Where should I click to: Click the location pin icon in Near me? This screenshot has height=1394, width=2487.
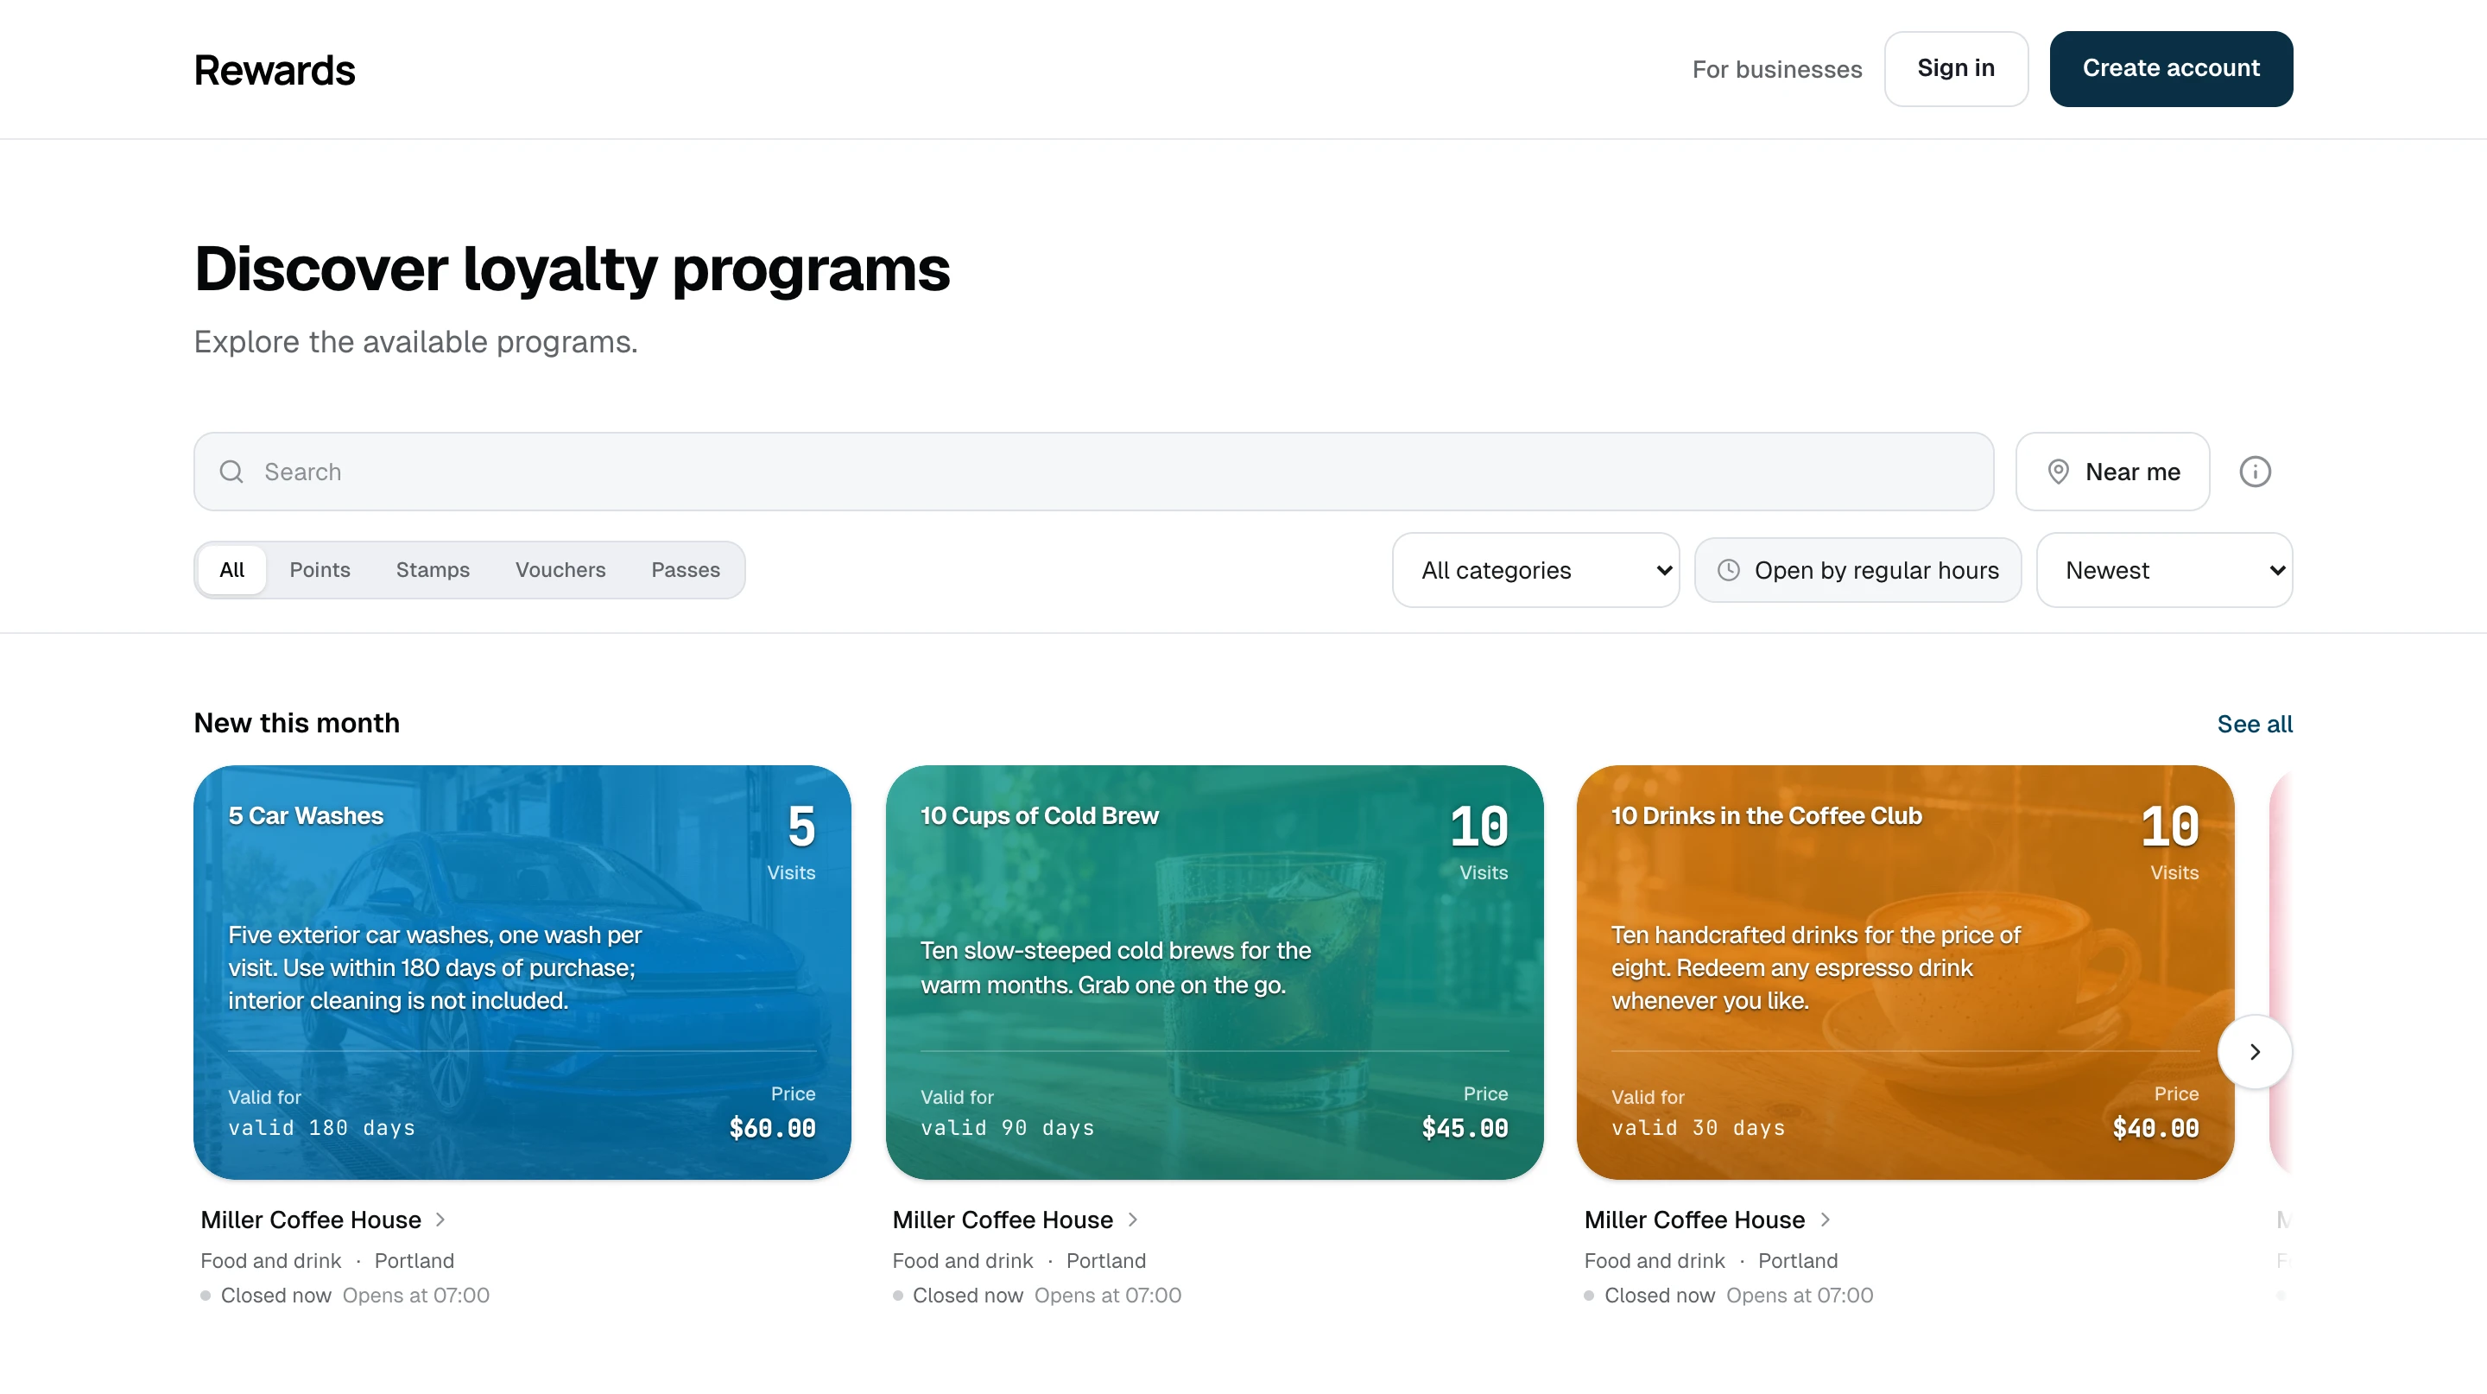tap(2059, 472)
